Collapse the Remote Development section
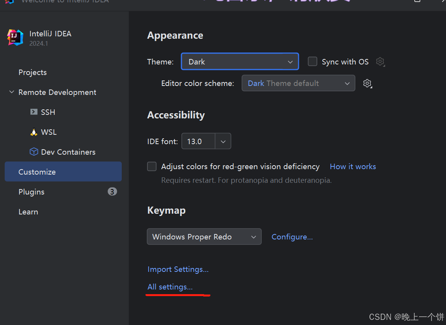This screenshot has width=446, height=325. pyautogui.click(x=12, y=92)
